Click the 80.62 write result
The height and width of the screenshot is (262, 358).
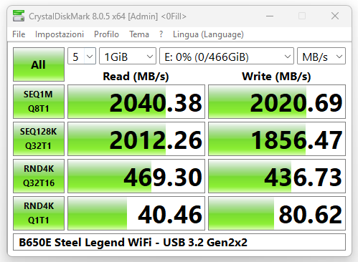tap(277, 213)
